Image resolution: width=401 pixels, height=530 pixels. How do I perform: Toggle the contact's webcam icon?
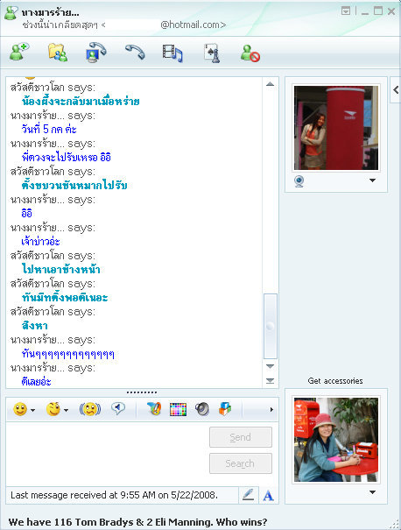coord(299,181)
